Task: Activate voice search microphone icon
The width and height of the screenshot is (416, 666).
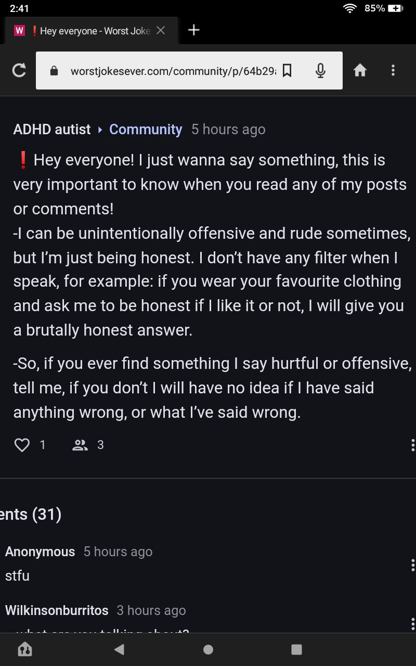Action: [x=320, y=71]
